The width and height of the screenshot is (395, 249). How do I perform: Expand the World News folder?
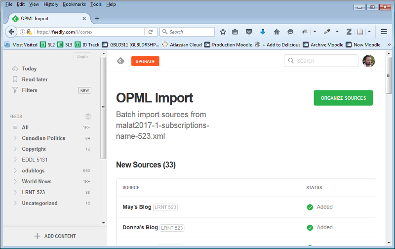click(15, 181)
